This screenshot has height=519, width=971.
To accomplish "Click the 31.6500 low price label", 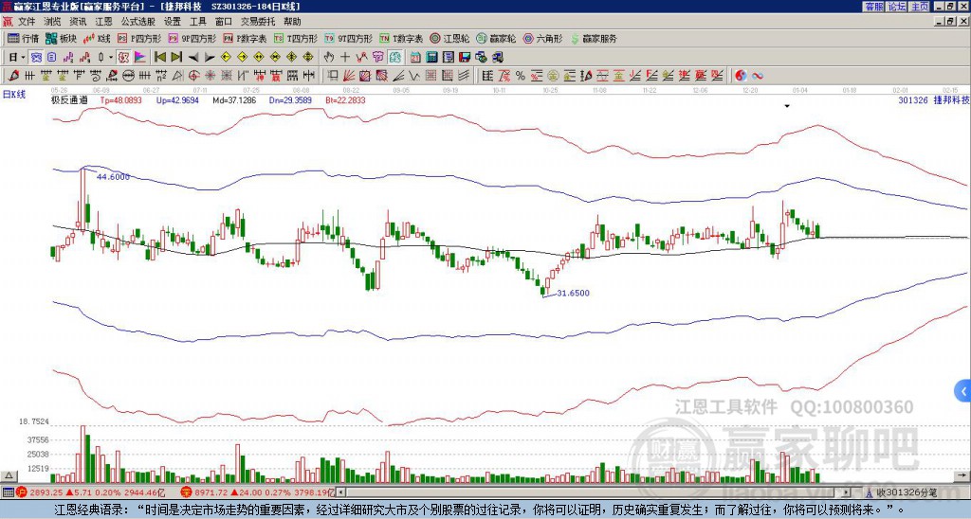I will pyautogui.click(x=573, y=294).
